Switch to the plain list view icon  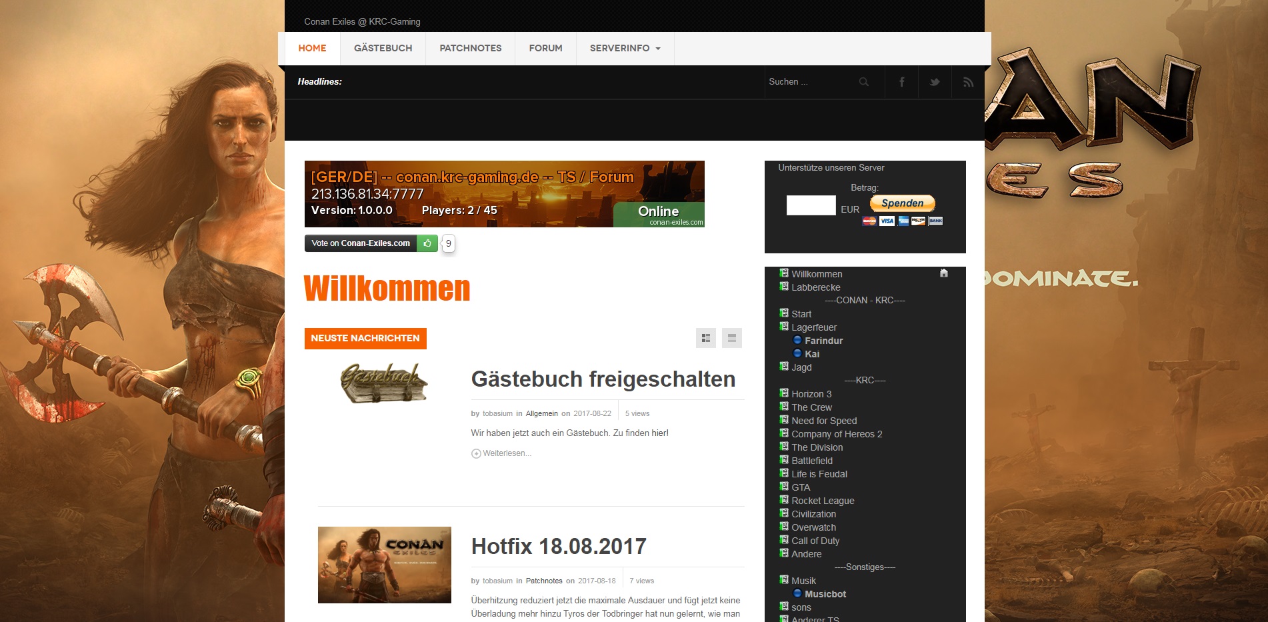(x=732, y=338)
